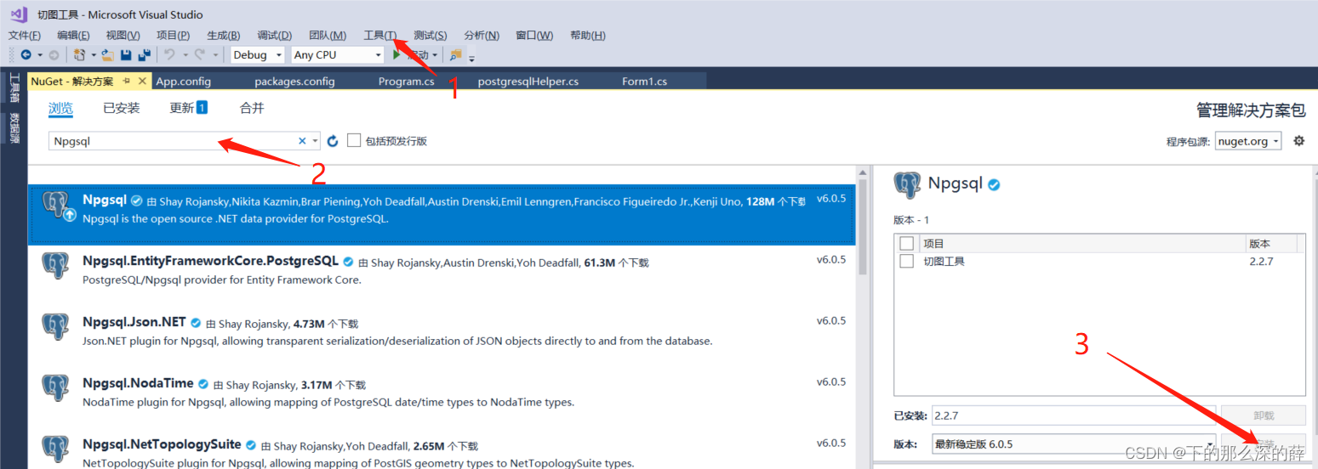
Task: Click the Navigate Backward toolbar icon
Action: click(26, 55)
